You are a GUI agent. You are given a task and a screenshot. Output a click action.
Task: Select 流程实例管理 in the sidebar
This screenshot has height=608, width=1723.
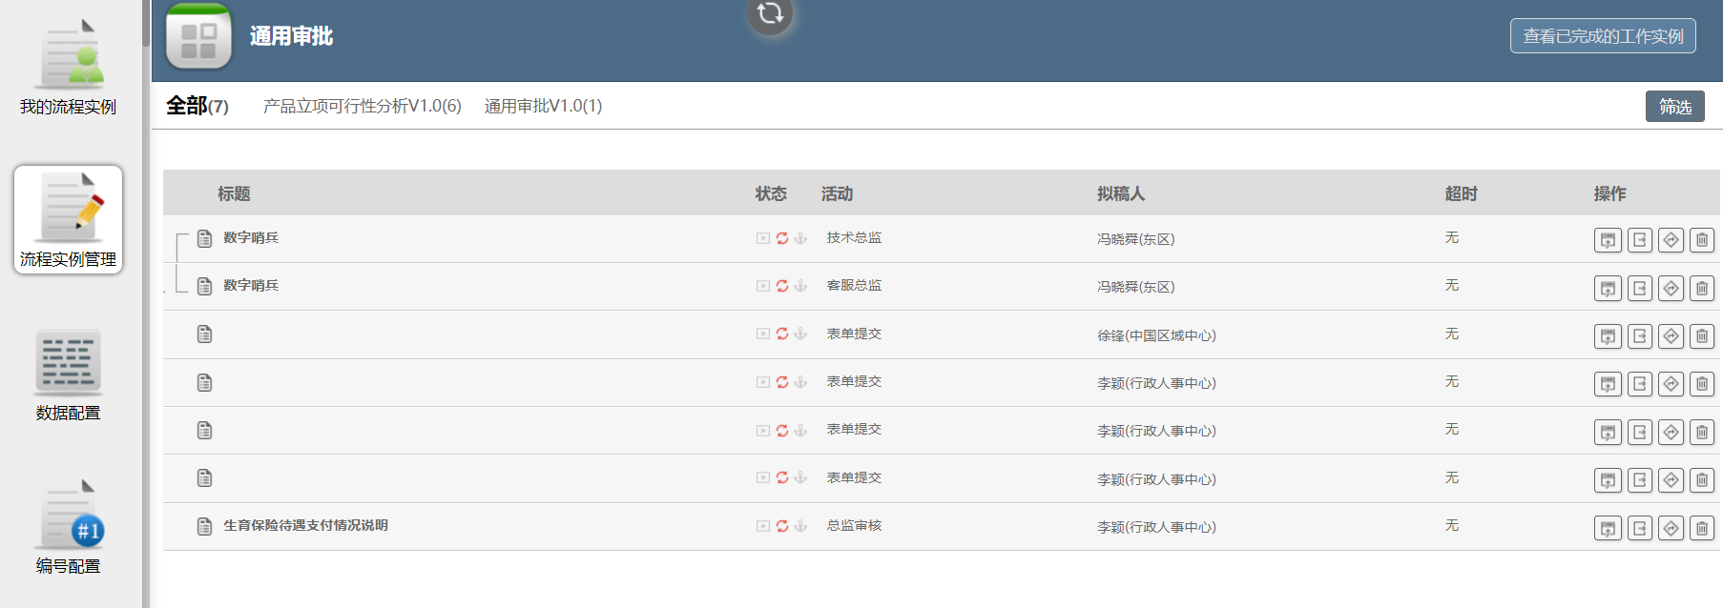[68, 220]
